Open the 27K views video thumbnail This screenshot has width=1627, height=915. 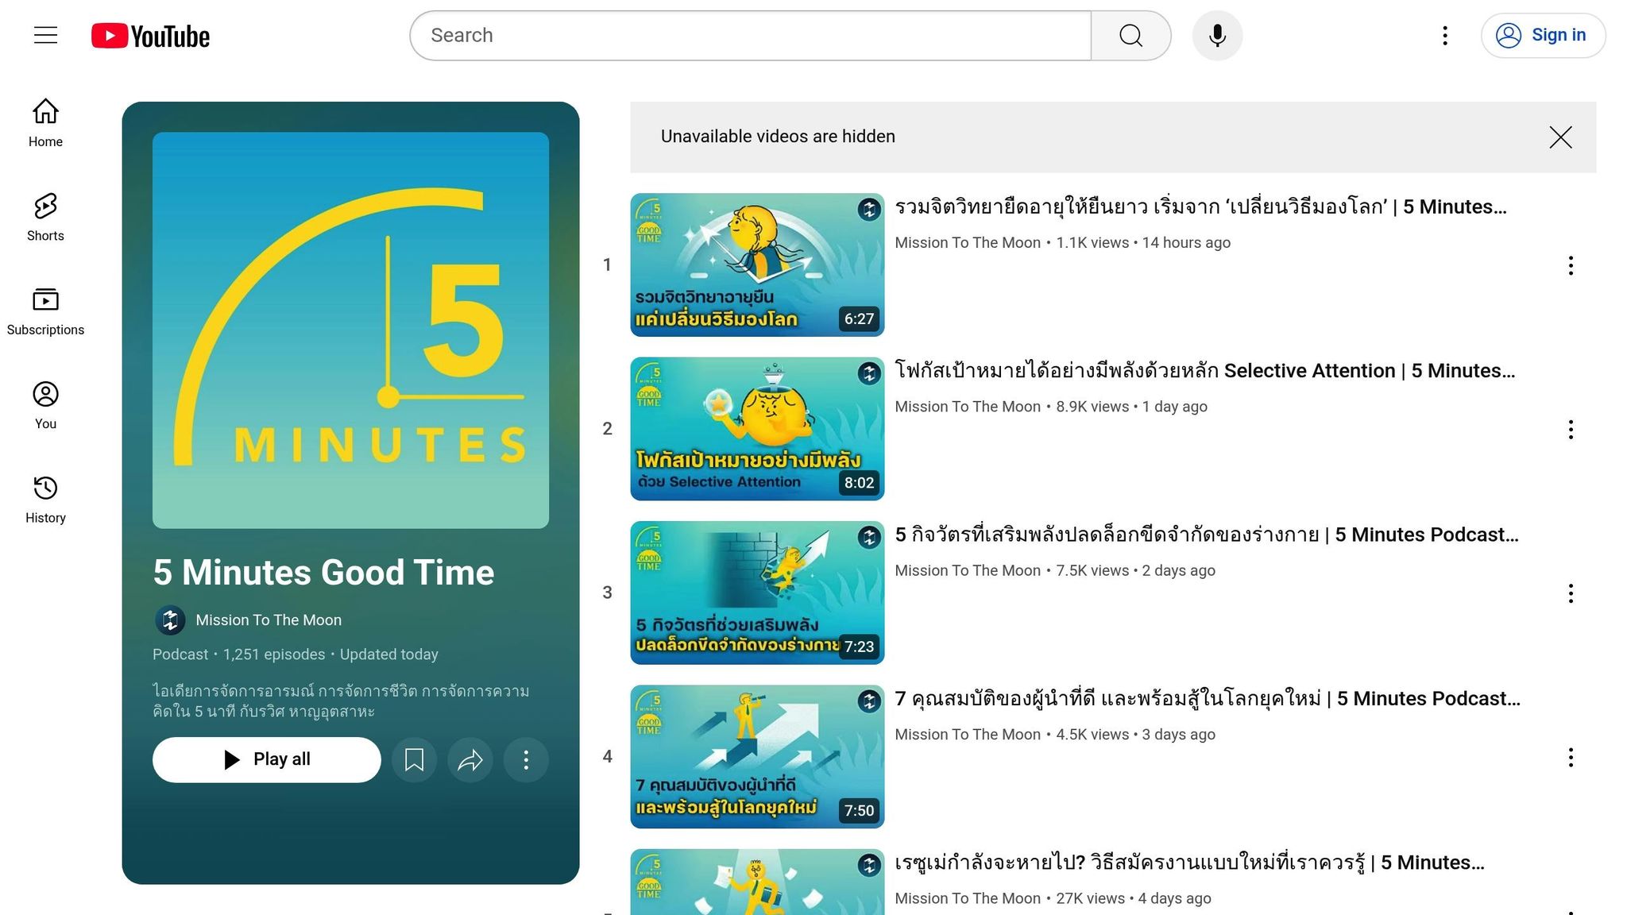point(757,882)
